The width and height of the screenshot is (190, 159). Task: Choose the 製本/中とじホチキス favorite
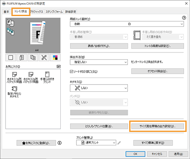[x=14, y=92]
